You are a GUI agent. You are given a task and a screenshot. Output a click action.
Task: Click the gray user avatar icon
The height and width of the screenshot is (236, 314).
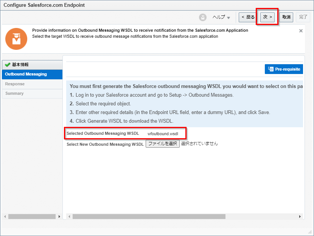(x=203, y=17)
